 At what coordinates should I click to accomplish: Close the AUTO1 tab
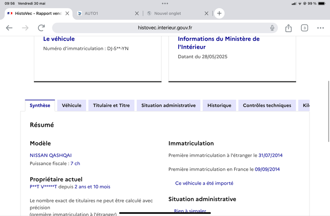coord(137,14)
